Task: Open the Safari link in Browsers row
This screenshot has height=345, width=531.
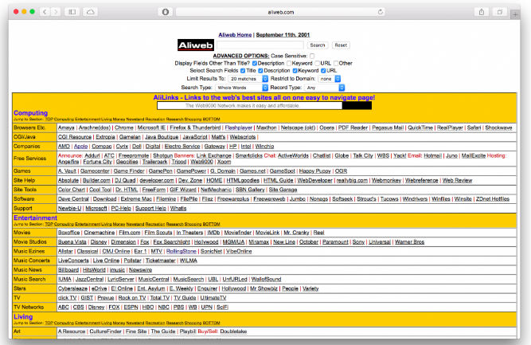Action: (474, 127)
